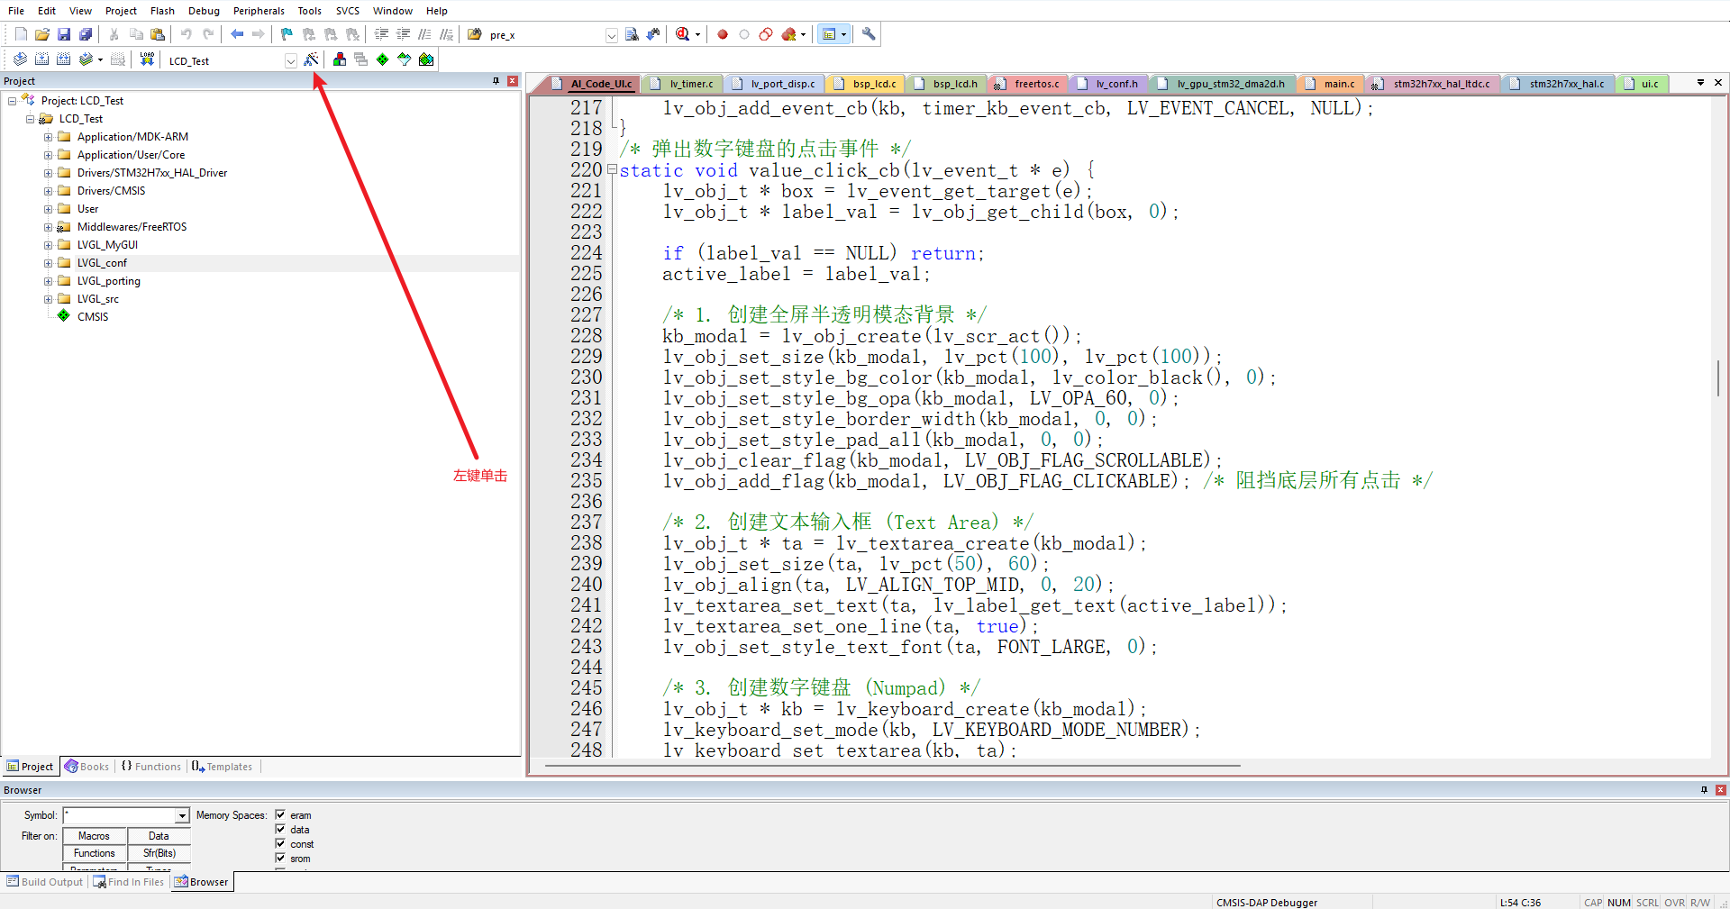The height and width of the screenshot is (909, 1730).
Task: Click the Save All icon
Action: click(86, 34)
